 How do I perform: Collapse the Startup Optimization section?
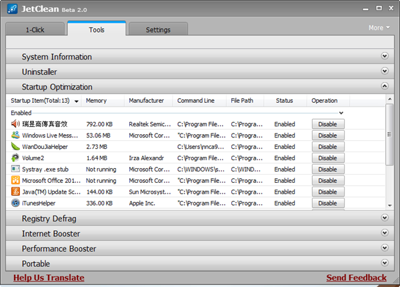(x=385, y=86)
